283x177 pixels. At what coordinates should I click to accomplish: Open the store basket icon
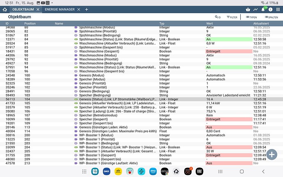point(248,9)
